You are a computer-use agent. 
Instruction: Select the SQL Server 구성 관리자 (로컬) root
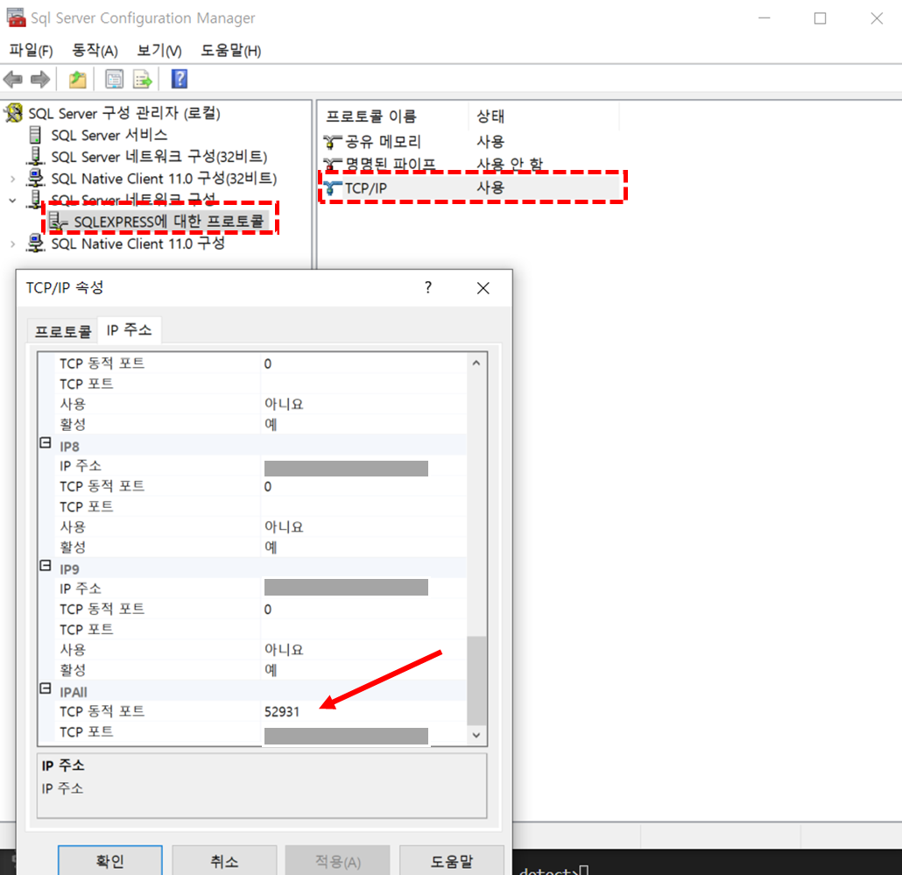(124, 113)
